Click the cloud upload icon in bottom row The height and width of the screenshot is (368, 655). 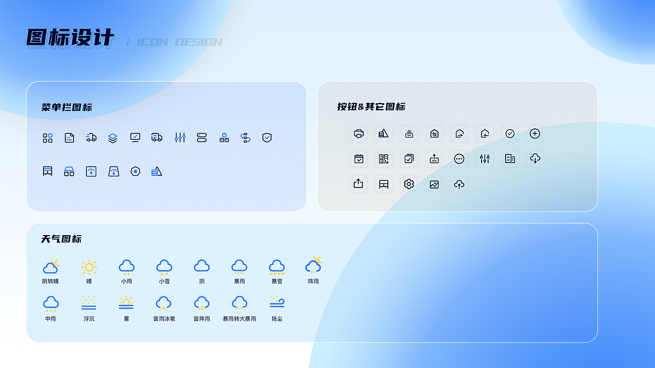pos(459,183)
